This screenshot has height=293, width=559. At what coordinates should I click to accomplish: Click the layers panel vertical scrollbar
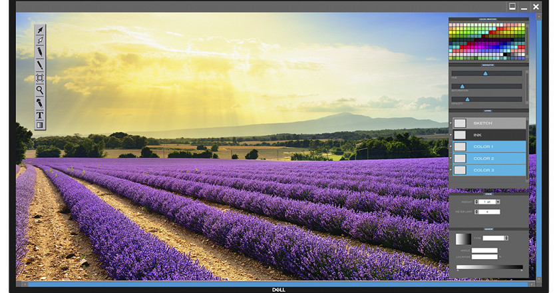point(527,150)
